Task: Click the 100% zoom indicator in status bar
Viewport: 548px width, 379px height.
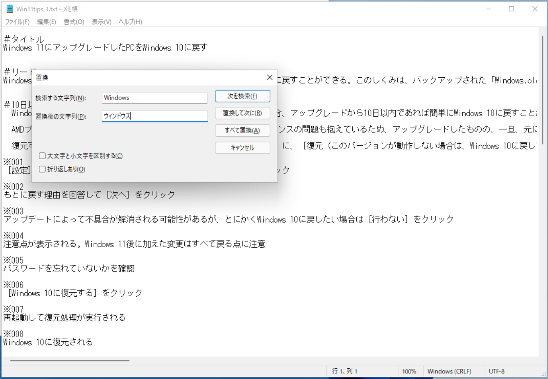Action: tap(410, 371)
